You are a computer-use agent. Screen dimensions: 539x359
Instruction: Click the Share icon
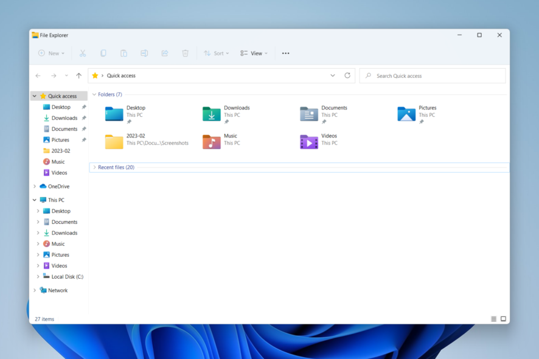(x=164, y=53)
